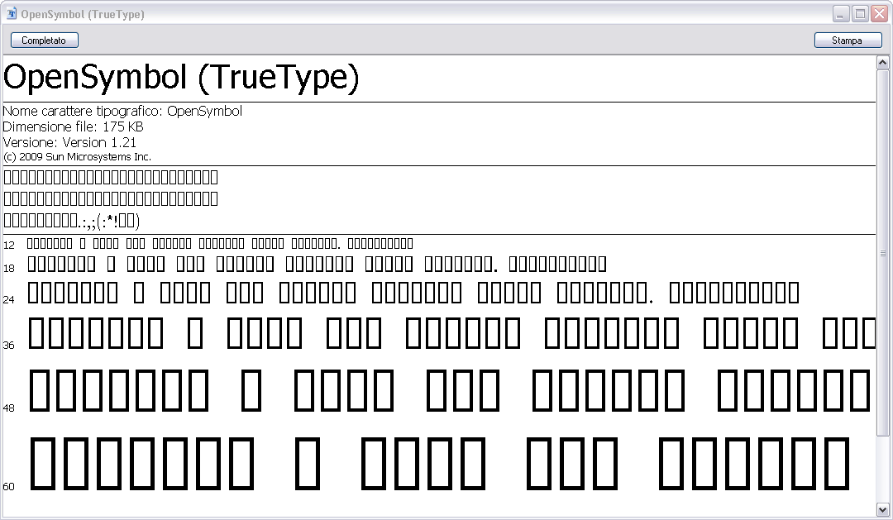Click the punctuation sample '.:,;(:*!'
893x520 pixels.
coord(98,221)
